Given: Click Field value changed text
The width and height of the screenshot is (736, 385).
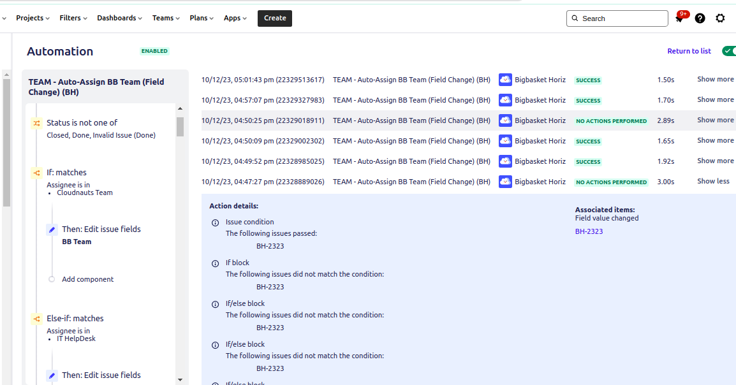Looking at the screenshot, I should tap(607, 218).
